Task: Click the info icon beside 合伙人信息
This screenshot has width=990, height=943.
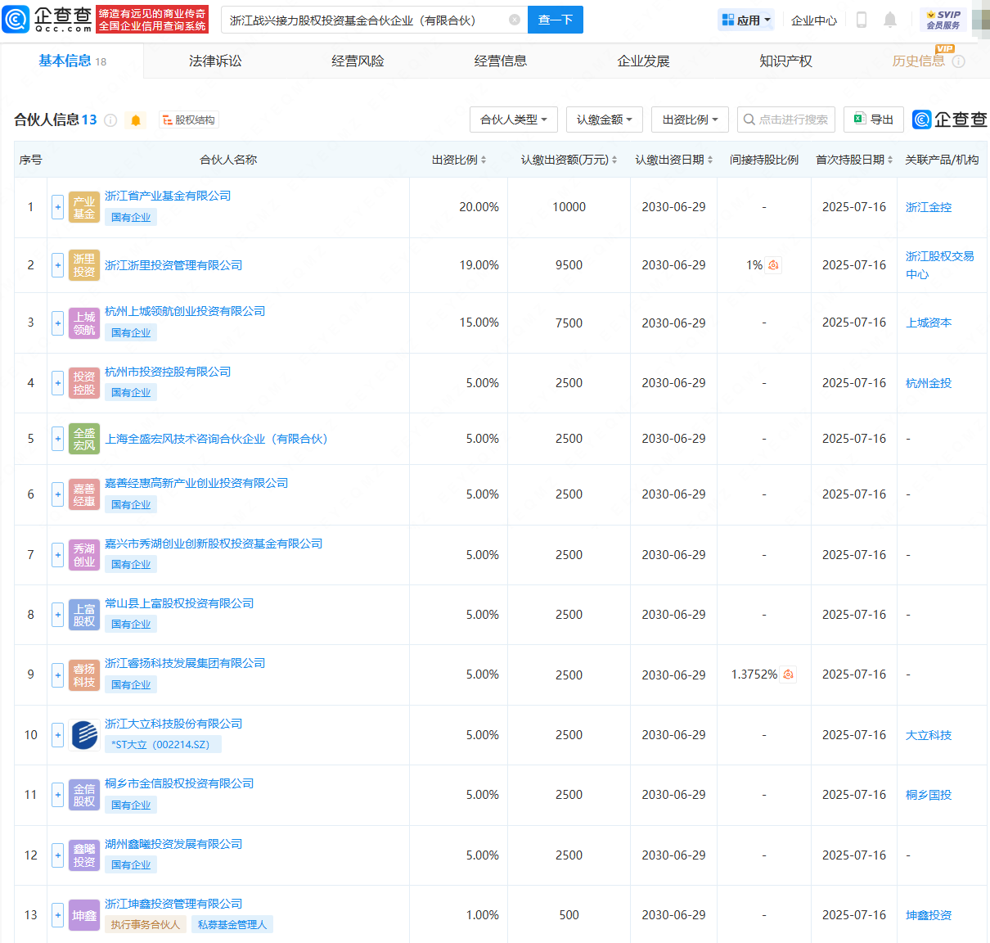Action: [110, 120]
